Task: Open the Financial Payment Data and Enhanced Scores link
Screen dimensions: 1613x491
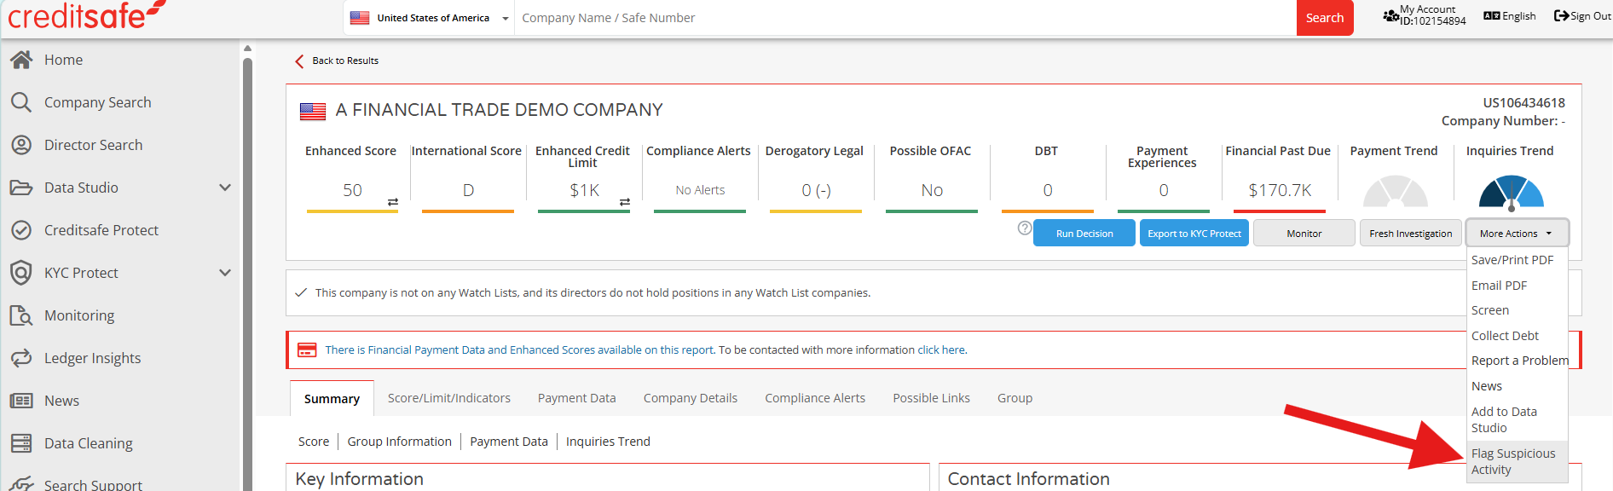Action: coord(519,350)
